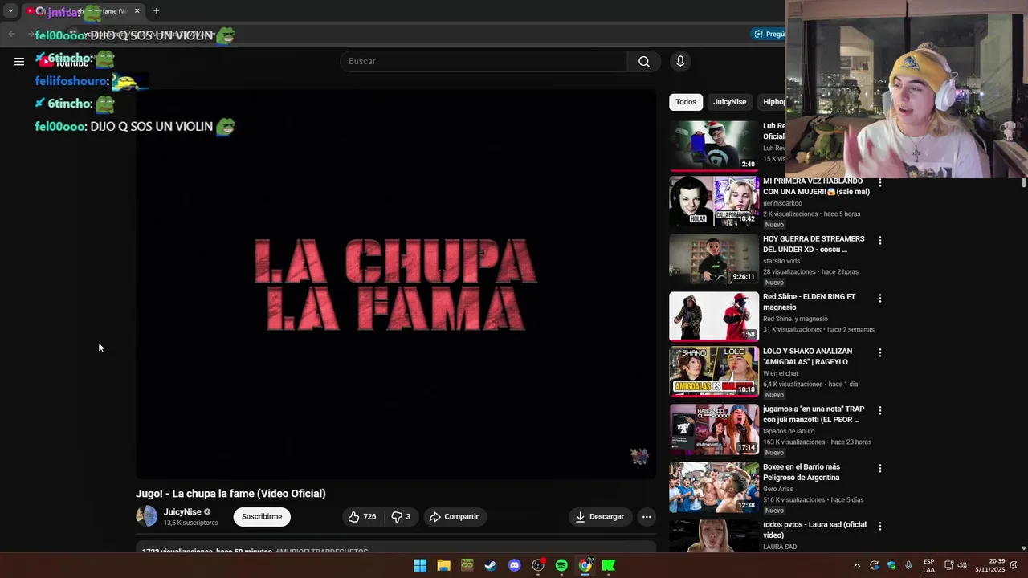Screen dimensions: 1028x578
Task: Open Kick app from the taskbar
Action: tap(609, 565)
